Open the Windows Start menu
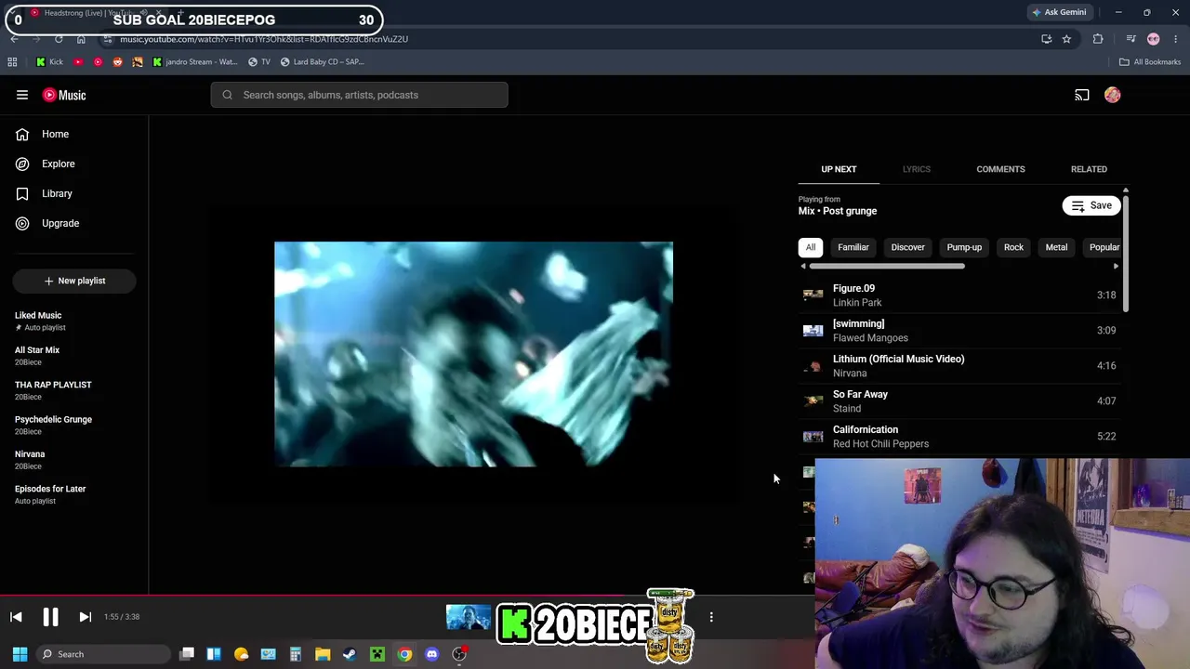 point(20,654)
